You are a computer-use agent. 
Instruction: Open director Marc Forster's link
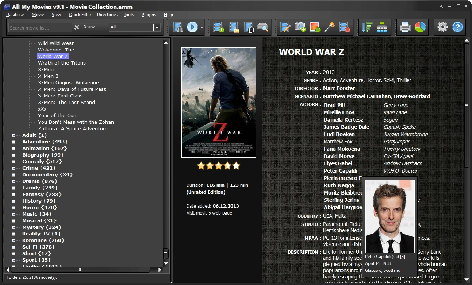click(339, 88)
